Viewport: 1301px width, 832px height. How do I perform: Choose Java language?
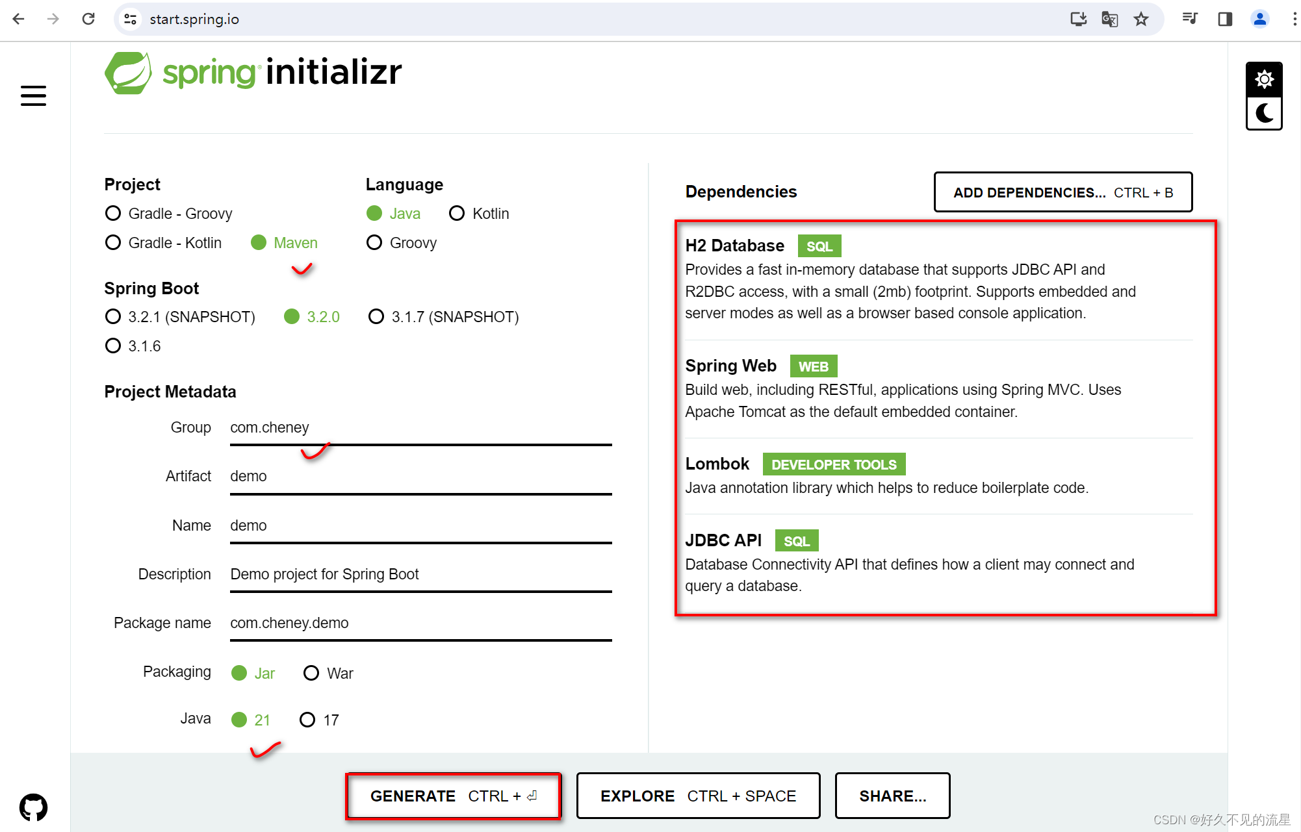(x=393, y=214)
